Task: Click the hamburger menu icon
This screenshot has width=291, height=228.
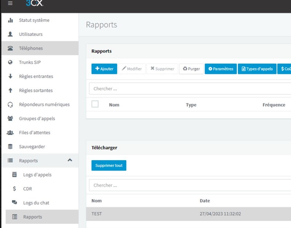Action: [10, 3]
